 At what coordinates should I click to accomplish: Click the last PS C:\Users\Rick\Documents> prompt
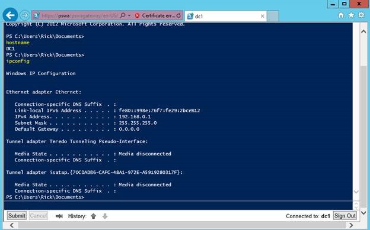click(45, 197)
